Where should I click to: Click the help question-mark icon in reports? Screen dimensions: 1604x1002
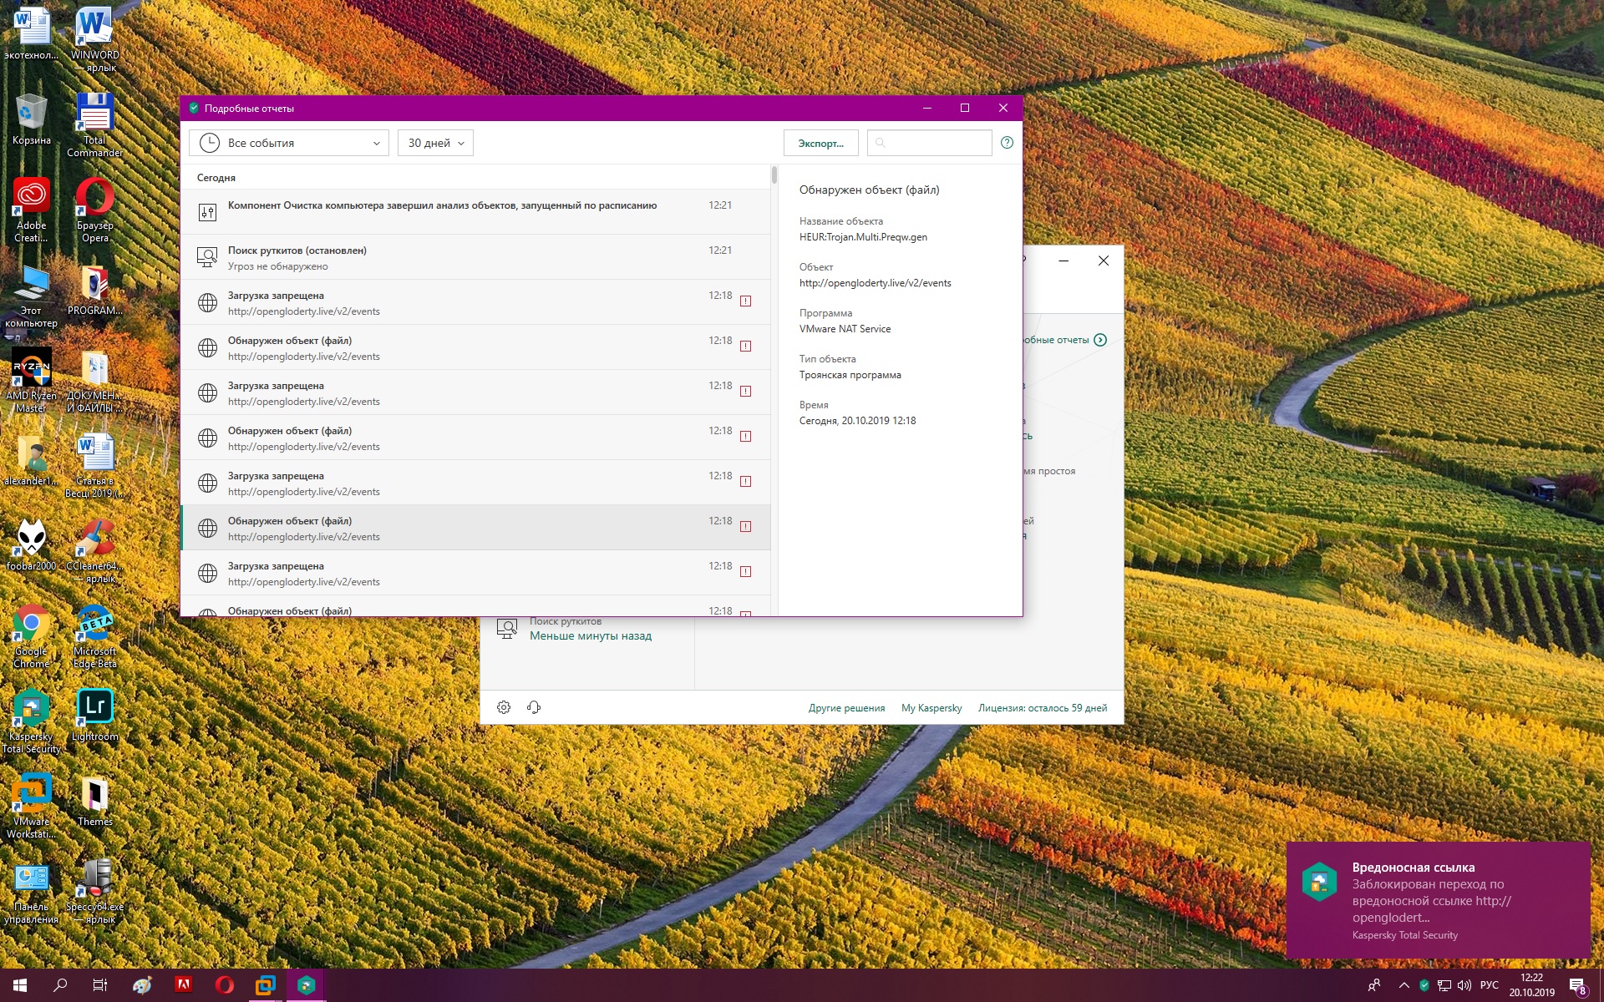pyautogui.click(x=1007, y=143)
